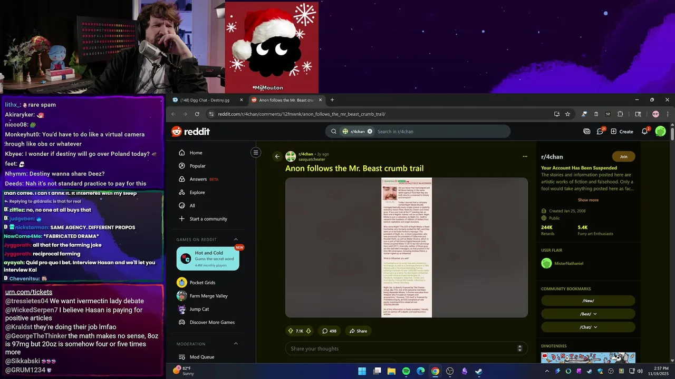675x379 pixels.
Task: Collapse Games on Reddit section
Action: click(x=236, y=240)
